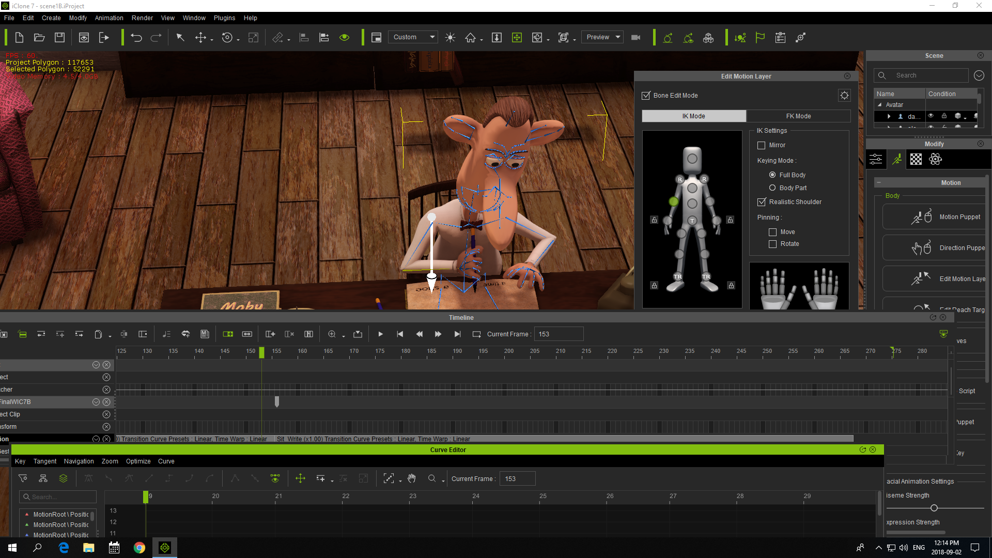Open the Modify panel checkerboard material tab
The image size is (992, 558).
point(916,159)
